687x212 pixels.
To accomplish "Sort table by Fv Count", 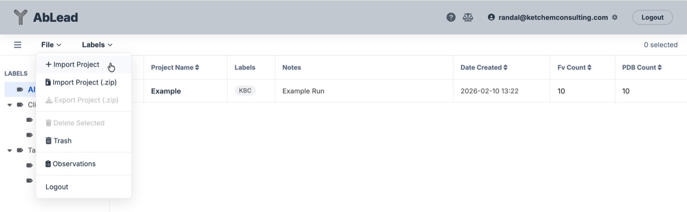I will click(574, 67).
